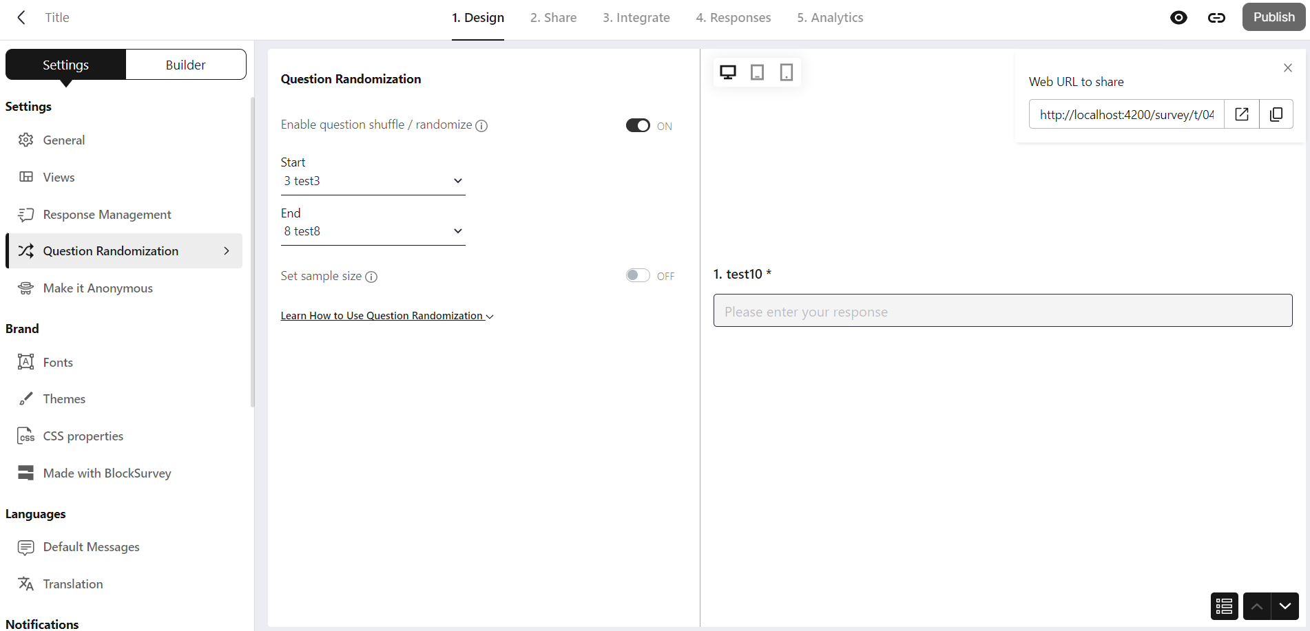Enable the Set sample size toggle
Screen dimensions: 1310x631
(638, 275)
